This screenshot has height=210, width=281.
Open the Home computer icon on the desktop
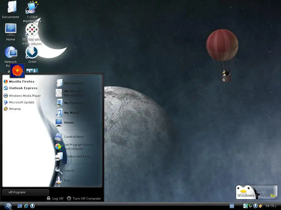point(11,32)
